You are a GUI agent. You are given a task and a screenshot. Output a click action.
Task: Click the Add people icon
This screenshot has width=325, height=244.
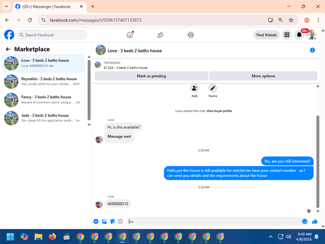[194, 88]
